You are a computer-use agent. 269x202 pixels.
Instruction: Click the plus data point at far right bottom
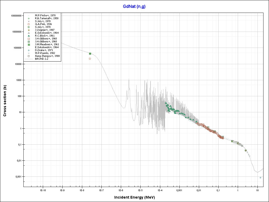tap(260, 178)
